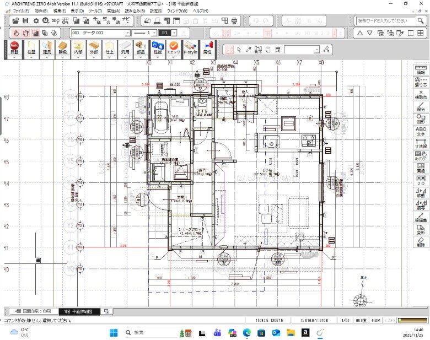This screenshot has width=430, height=340.
Task: Open the 設定(S) menu
Action: tap(156, 11)
